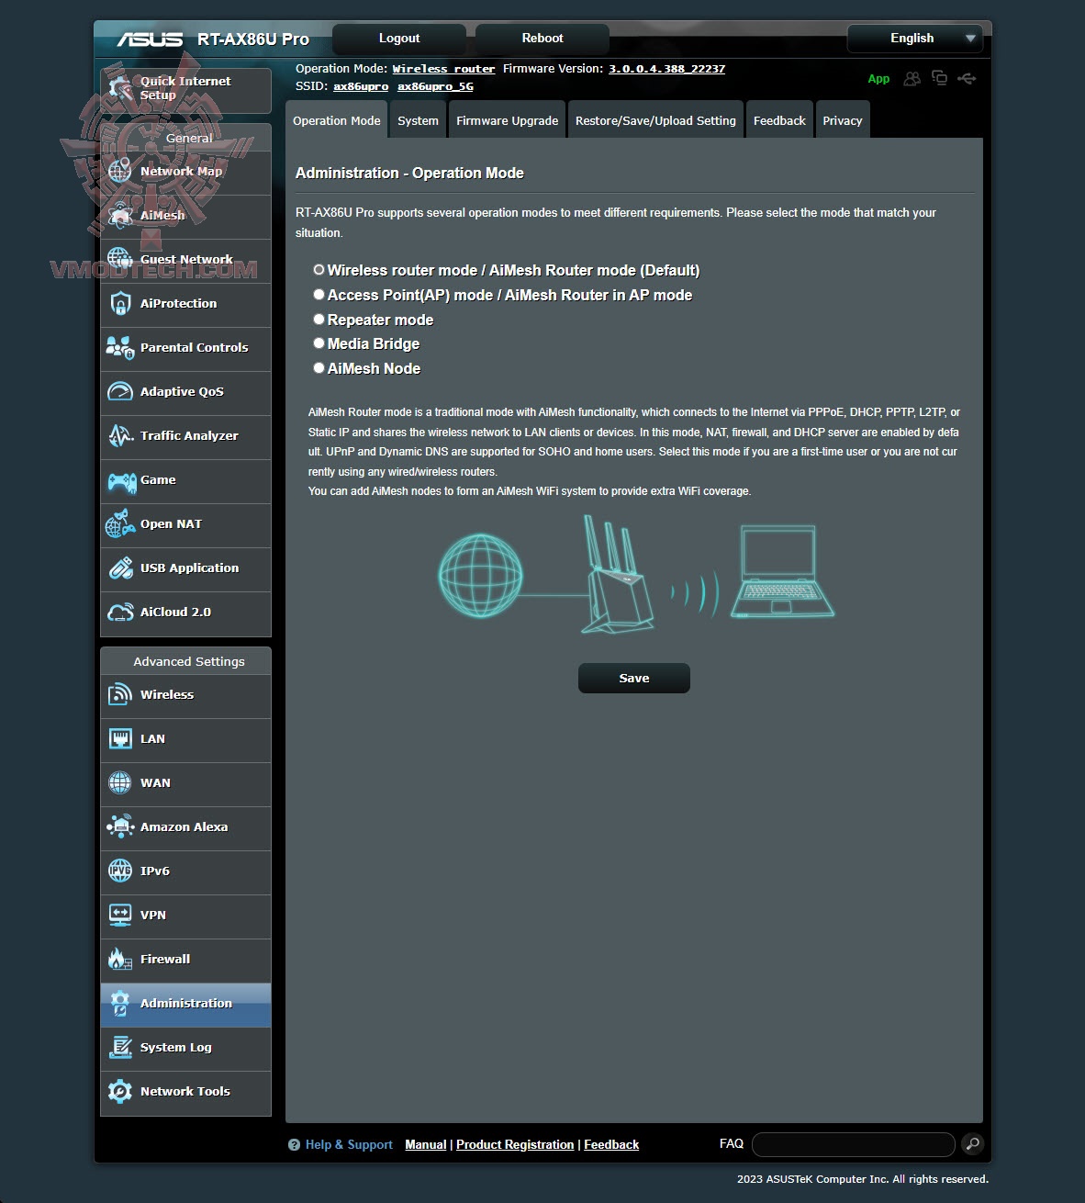Viewport: 1085px width, 1203px height.
Task: Click the Administration gear icon
Action: (120, 1003)
